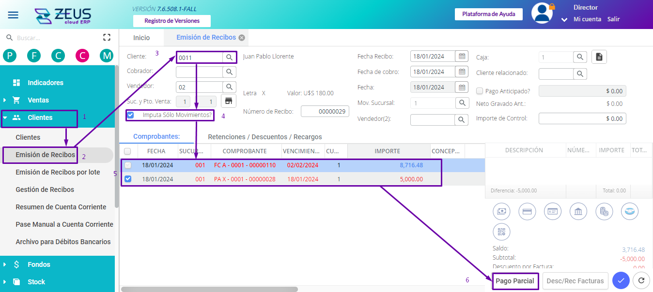Search Caja with magnifier icon

point(580,57)
